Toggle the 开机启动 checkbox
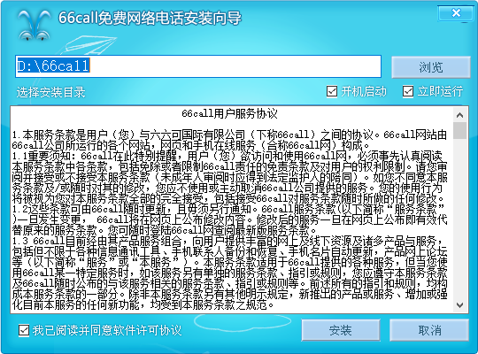This screenshot has height=354, width=478. [x=332, y=91]
